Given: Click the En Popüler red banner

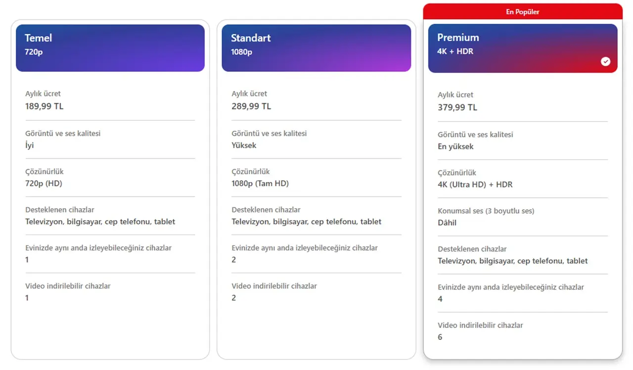Looking at the screenshot, I should click(523, 11).
